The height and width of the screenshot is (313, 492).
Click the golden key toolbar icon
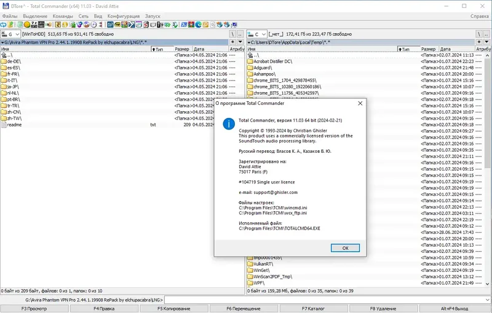point(205,25)
